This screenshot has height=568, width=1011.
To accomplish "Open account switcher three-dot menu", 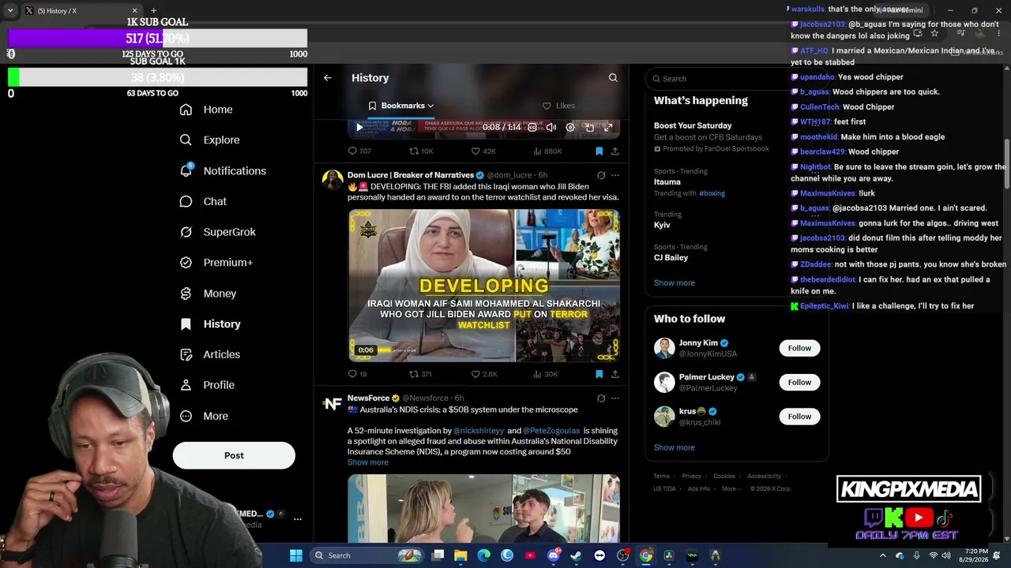I will point(298,519).
